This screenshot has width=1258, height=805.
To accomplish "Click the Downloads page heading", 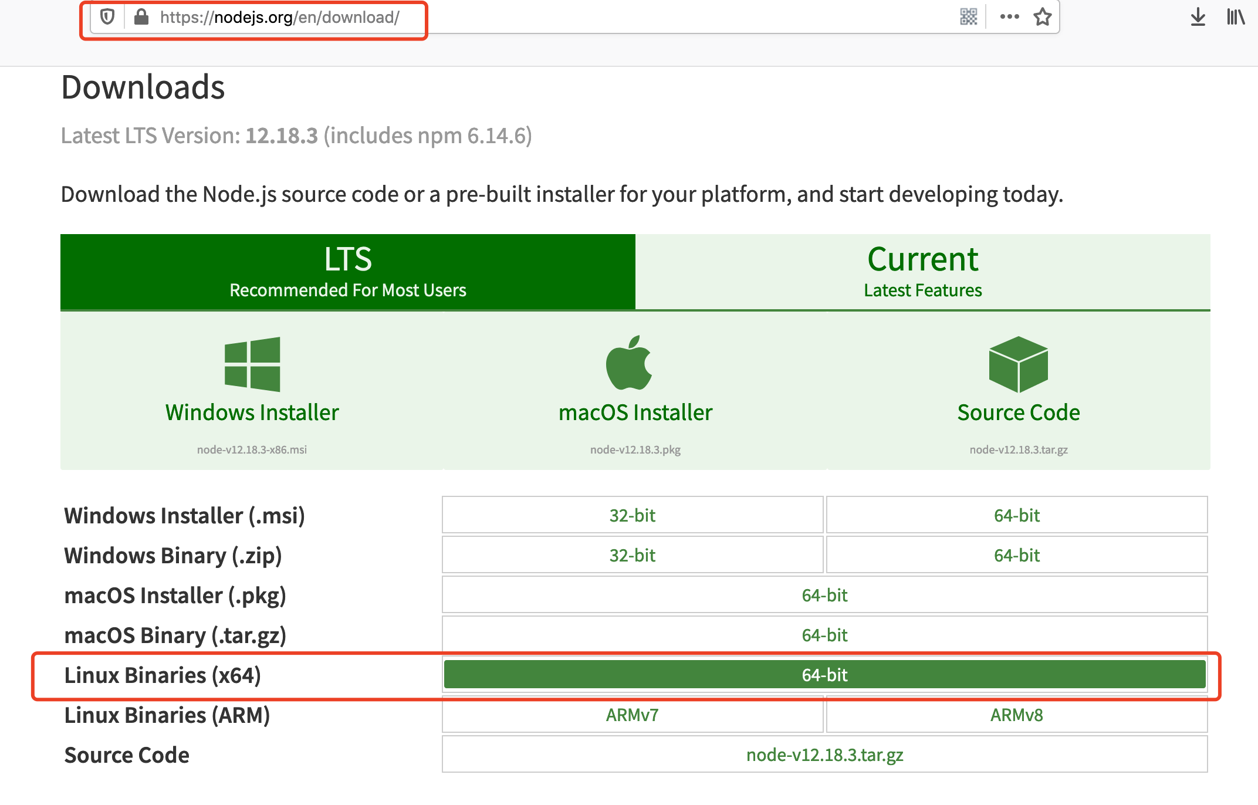I will (143, 87).
